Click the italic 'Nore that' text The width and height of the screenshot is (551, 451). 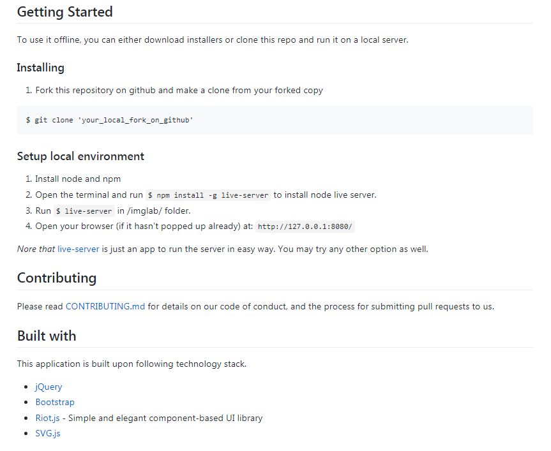(36, 249)
